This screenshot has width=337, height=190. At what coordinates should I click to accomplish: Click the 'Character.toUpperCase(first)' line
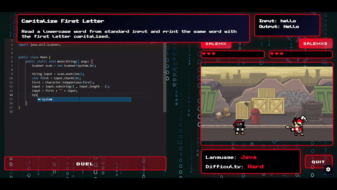tap(63, 82)
